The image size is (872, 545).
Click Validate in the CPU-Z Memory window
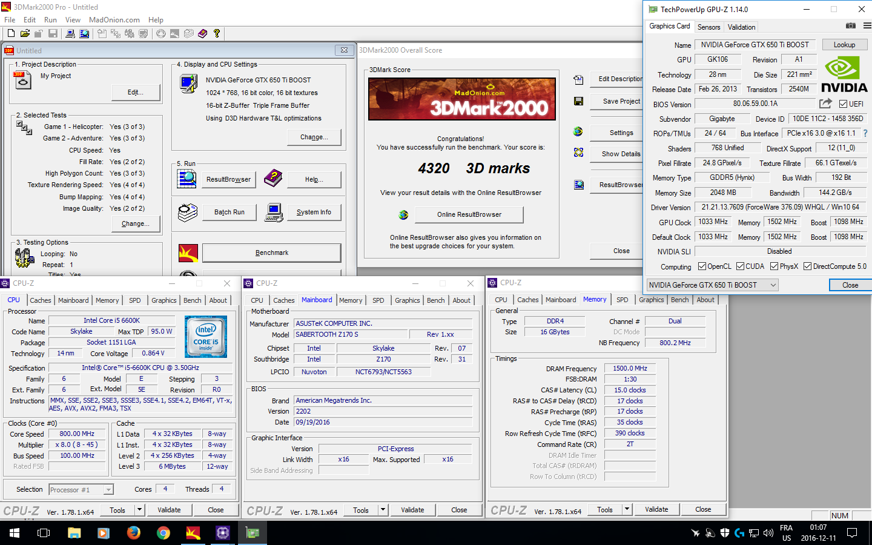656,509
